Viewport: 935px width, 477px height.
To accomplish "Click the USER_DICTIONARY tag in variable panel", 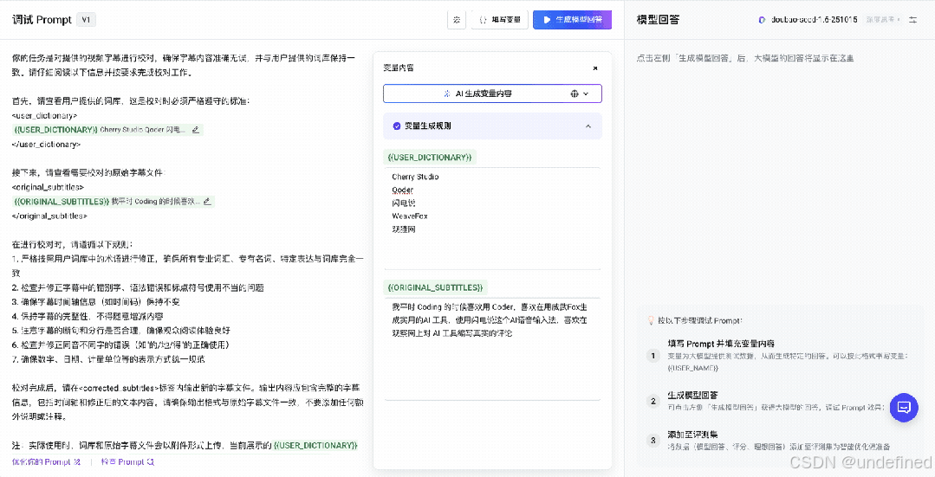I will [429, 158].
